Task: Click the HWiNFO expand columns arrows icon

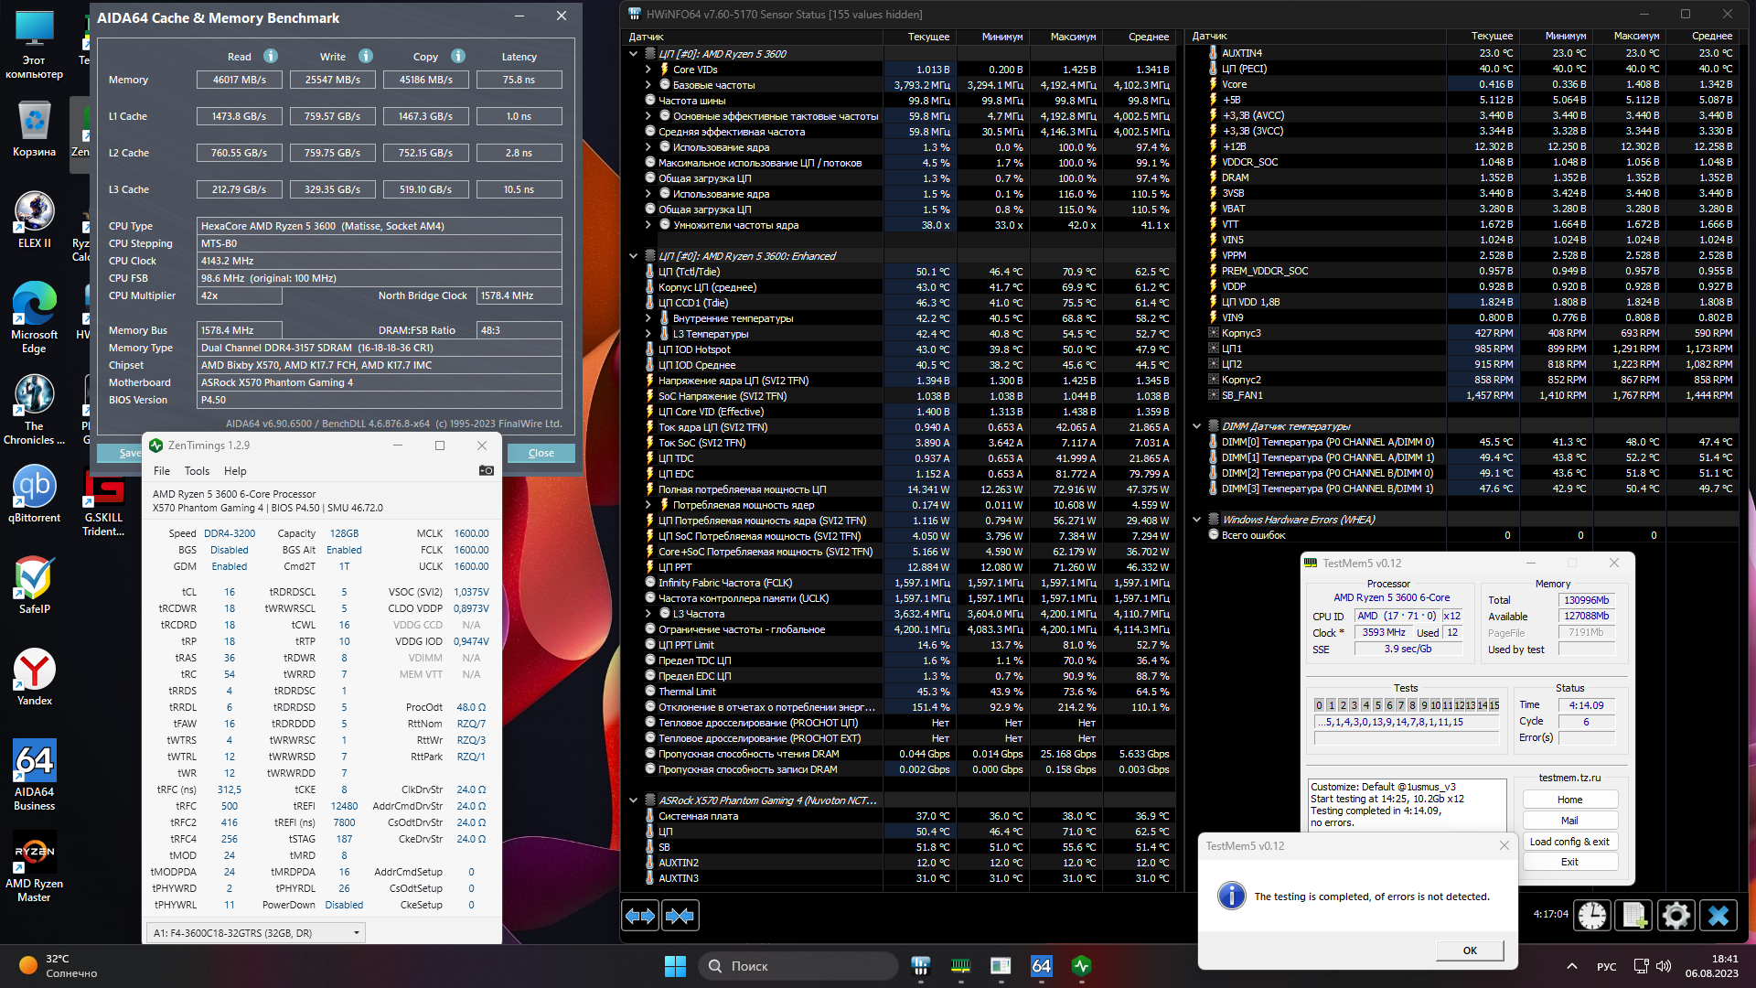Action: 640,916
